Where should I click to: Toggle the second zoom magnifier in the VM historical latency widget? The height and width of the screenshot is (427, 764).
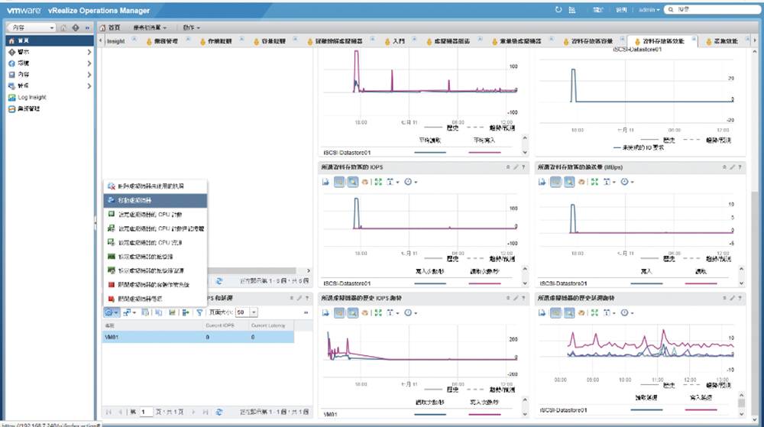coord(568,313)
